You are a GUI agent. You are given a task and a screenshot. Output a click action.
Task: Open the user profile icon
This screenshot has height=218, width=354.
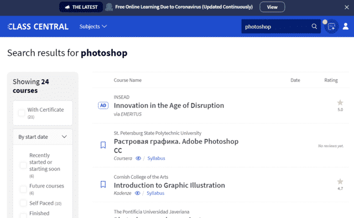(x=346, y=27)
